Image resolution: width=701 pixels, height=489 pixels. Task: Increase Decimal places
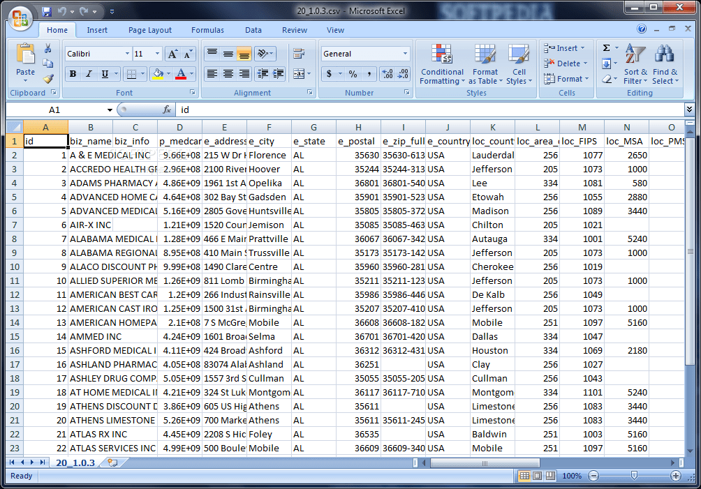(x=388, y=74)
